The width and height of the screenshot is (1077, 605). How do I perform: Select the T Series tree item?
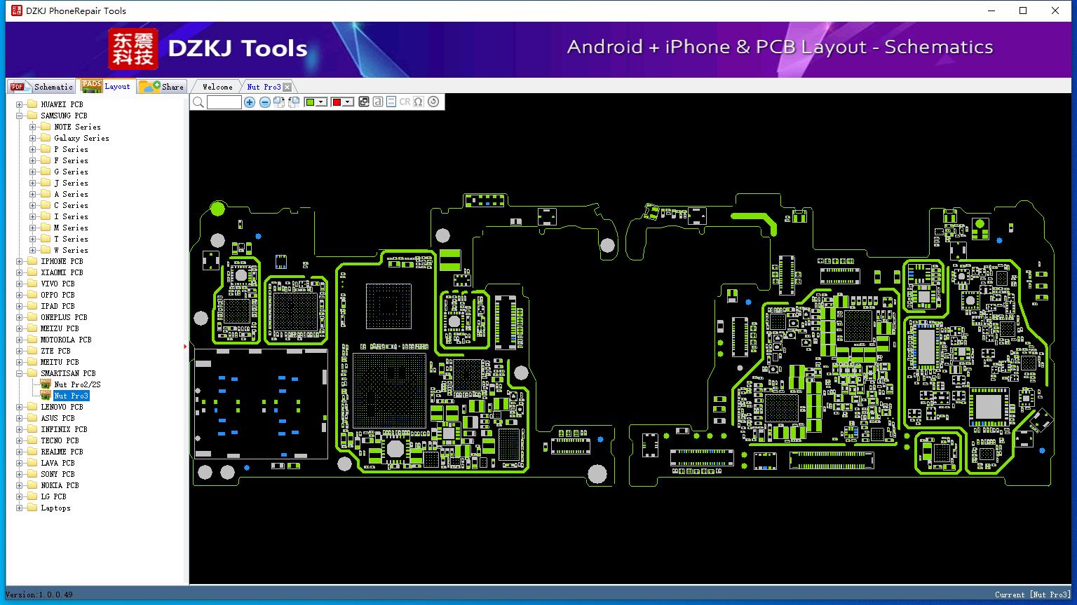click(x=71, y=239)
